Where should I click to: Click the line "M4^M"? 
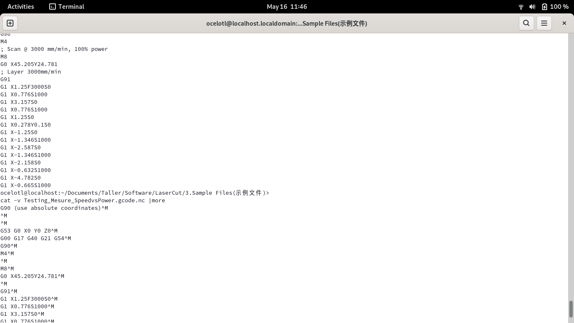[7, 254]
